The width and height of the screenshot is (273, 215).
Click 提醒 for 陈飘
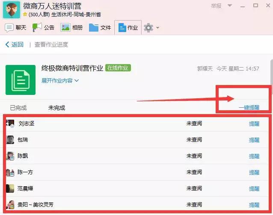coord(254,156)
